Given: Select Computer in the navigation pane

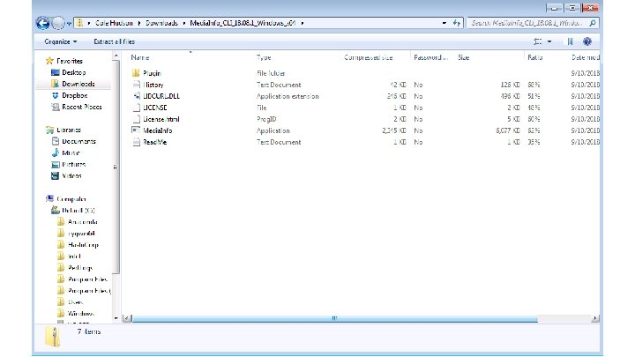Looking at the screenshot, I should 71,198.
